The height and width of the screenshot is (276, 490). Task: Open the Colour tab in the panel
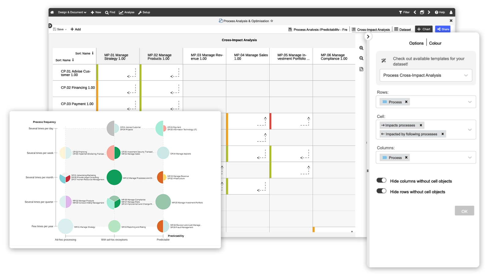pyautogui.click(x=435, y=43)
